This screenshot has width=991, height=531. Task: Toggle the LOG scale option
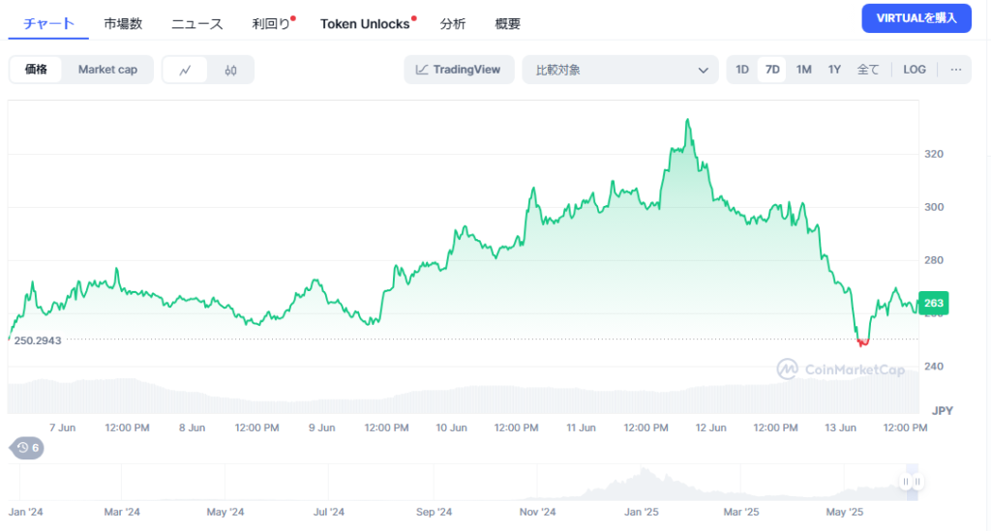coord(914,70)
